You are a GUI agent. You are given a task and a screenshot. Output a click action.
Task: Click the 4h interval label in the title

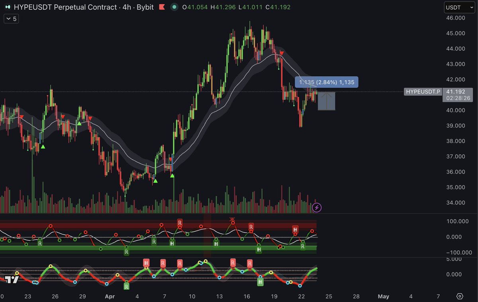(127, 7)
